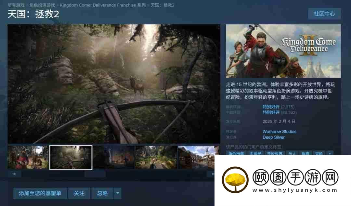Open publisher Deep Silver link

coord(274,137)
